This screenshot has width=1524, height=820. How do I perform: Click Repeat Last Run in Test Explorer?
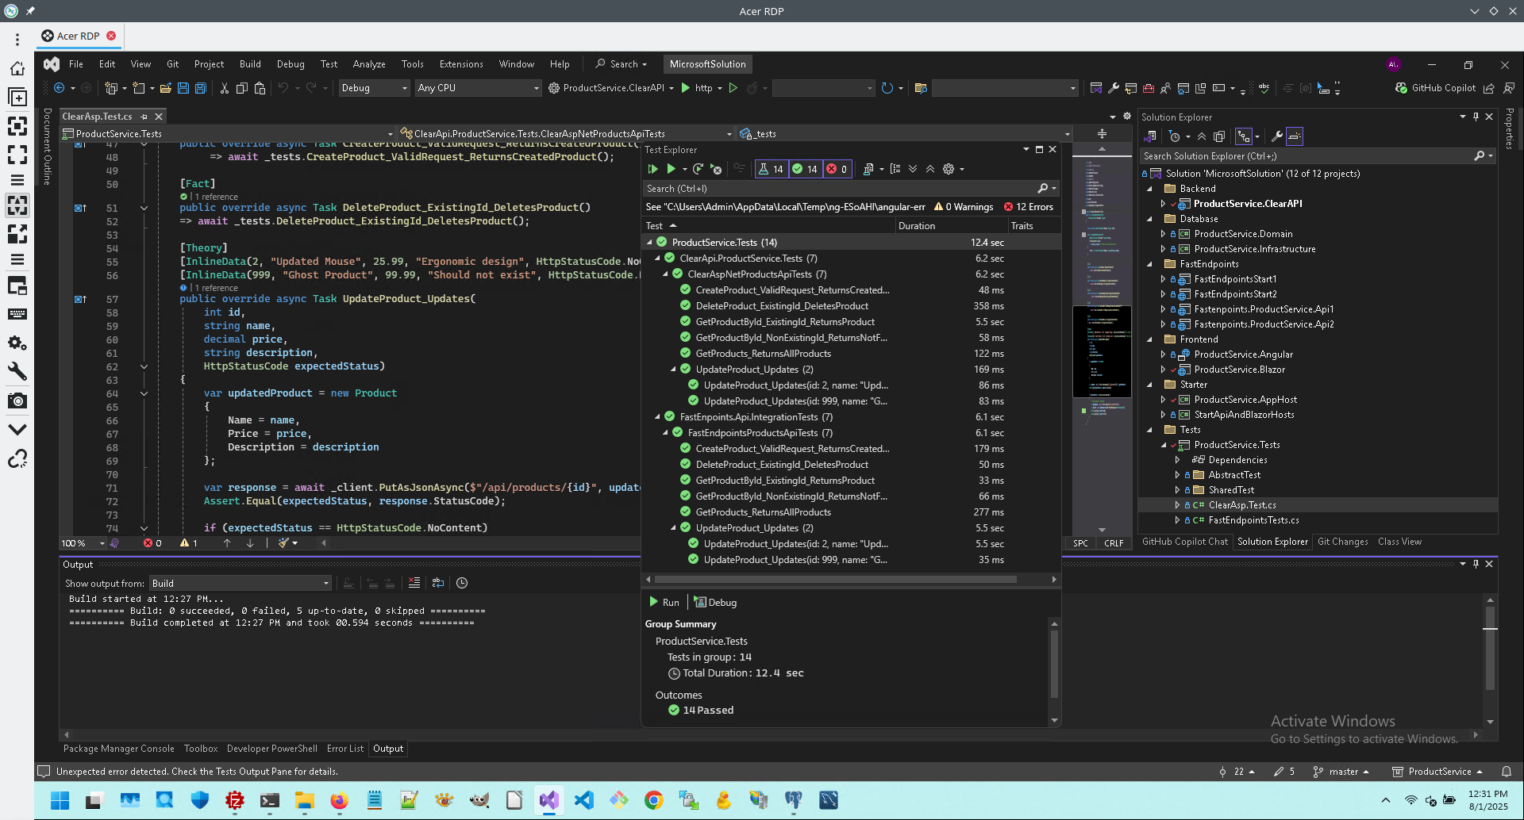(x=698, y=169)
